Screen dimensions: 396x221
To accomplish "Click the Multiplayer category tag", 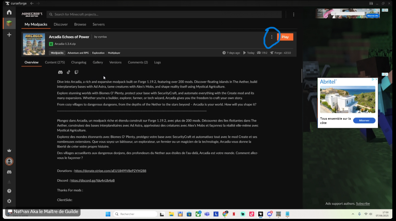I will point(114,53).
